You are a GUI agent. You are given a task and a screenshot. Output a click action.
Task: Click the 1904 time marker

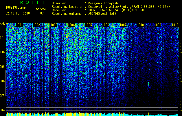point(71,25)
